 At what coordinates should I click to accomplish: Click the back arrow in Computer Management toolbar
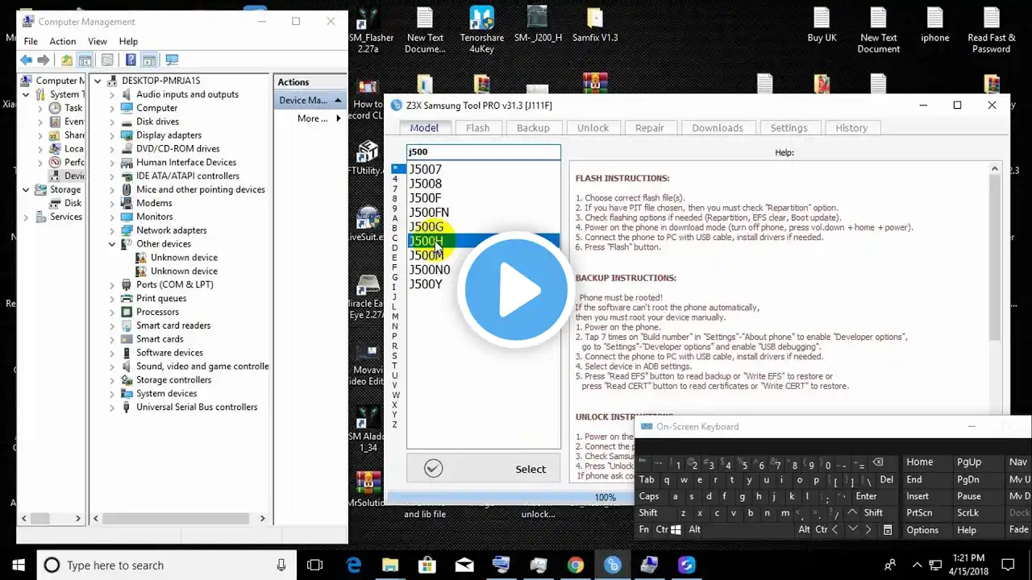pos(27,60)
